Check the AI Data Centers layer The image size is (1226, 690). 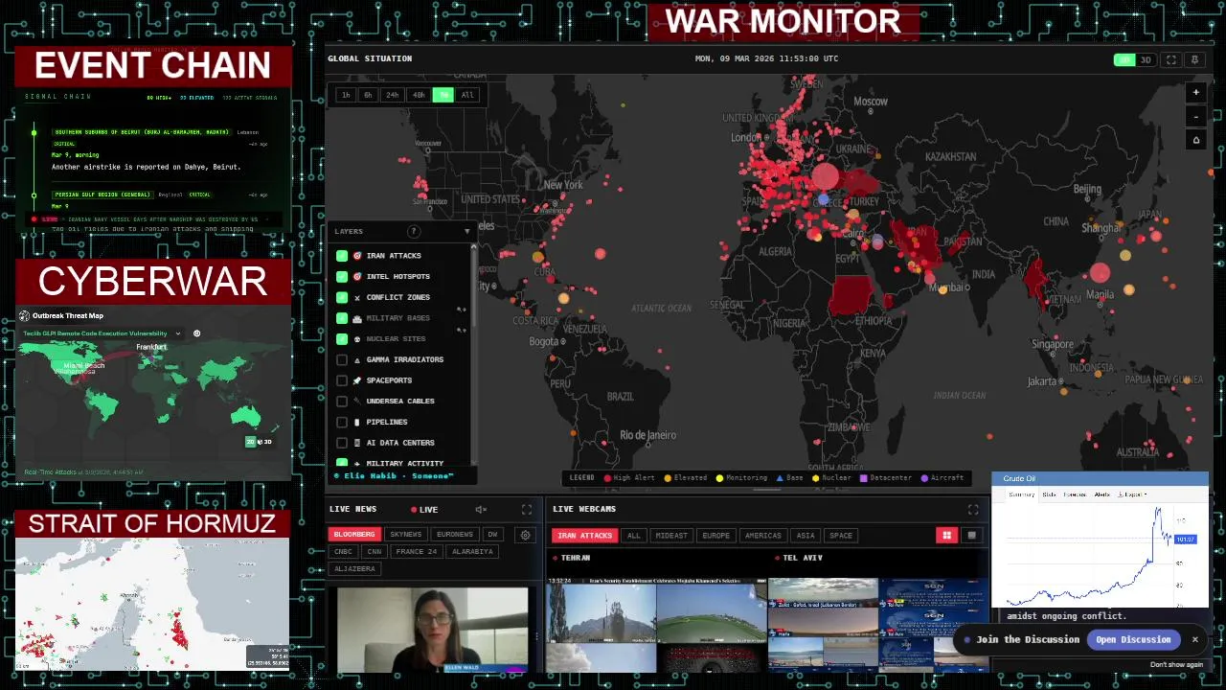(x=342, y=443)
